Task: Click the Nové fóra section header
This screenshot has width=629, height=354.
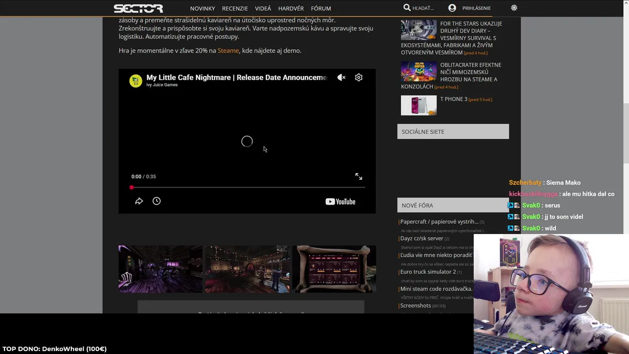Action: click(x=453, y=206)
